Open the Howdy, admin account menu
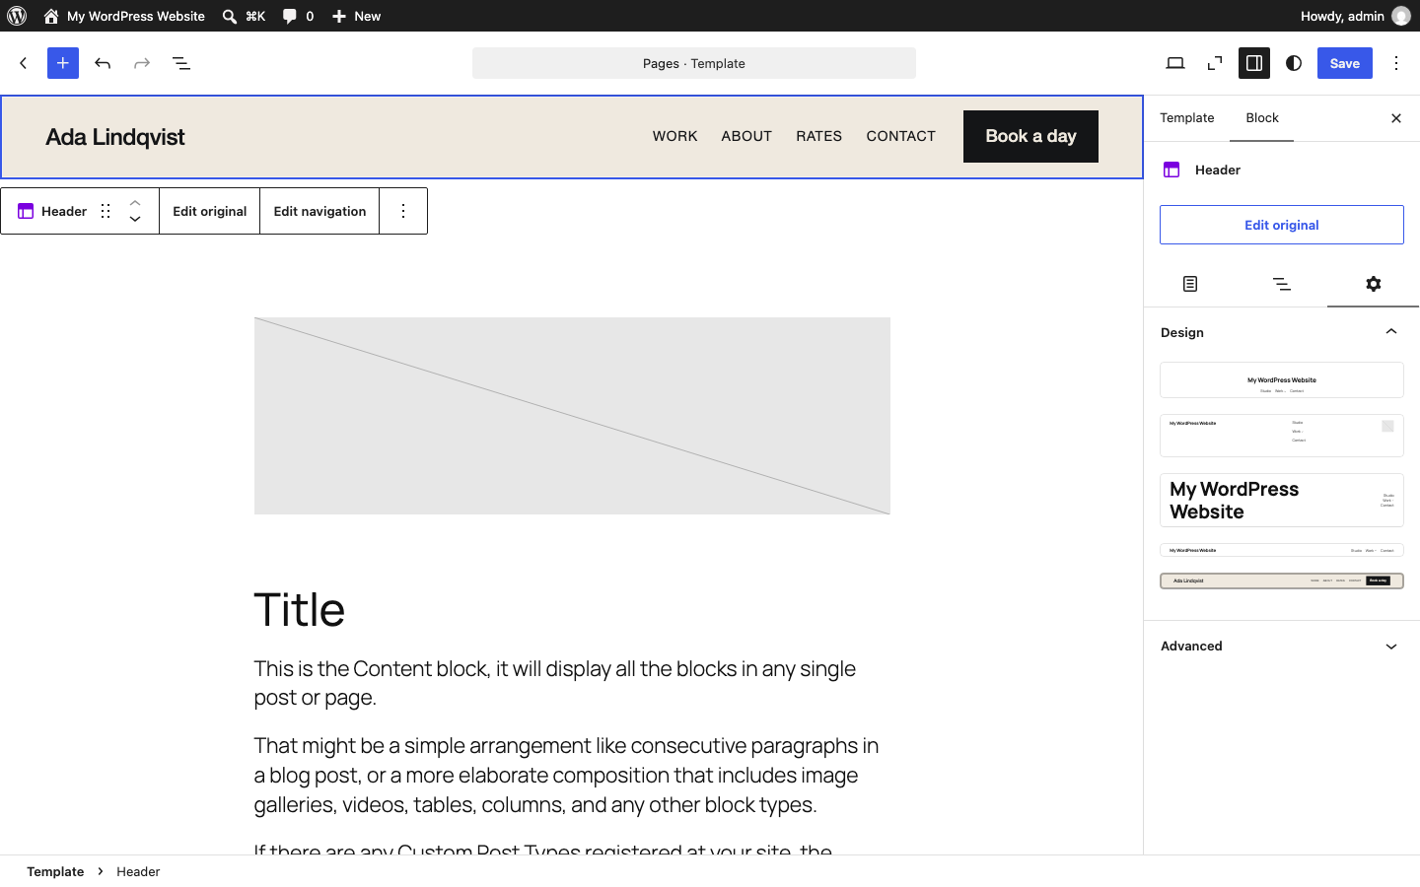 click(1355, 16)
